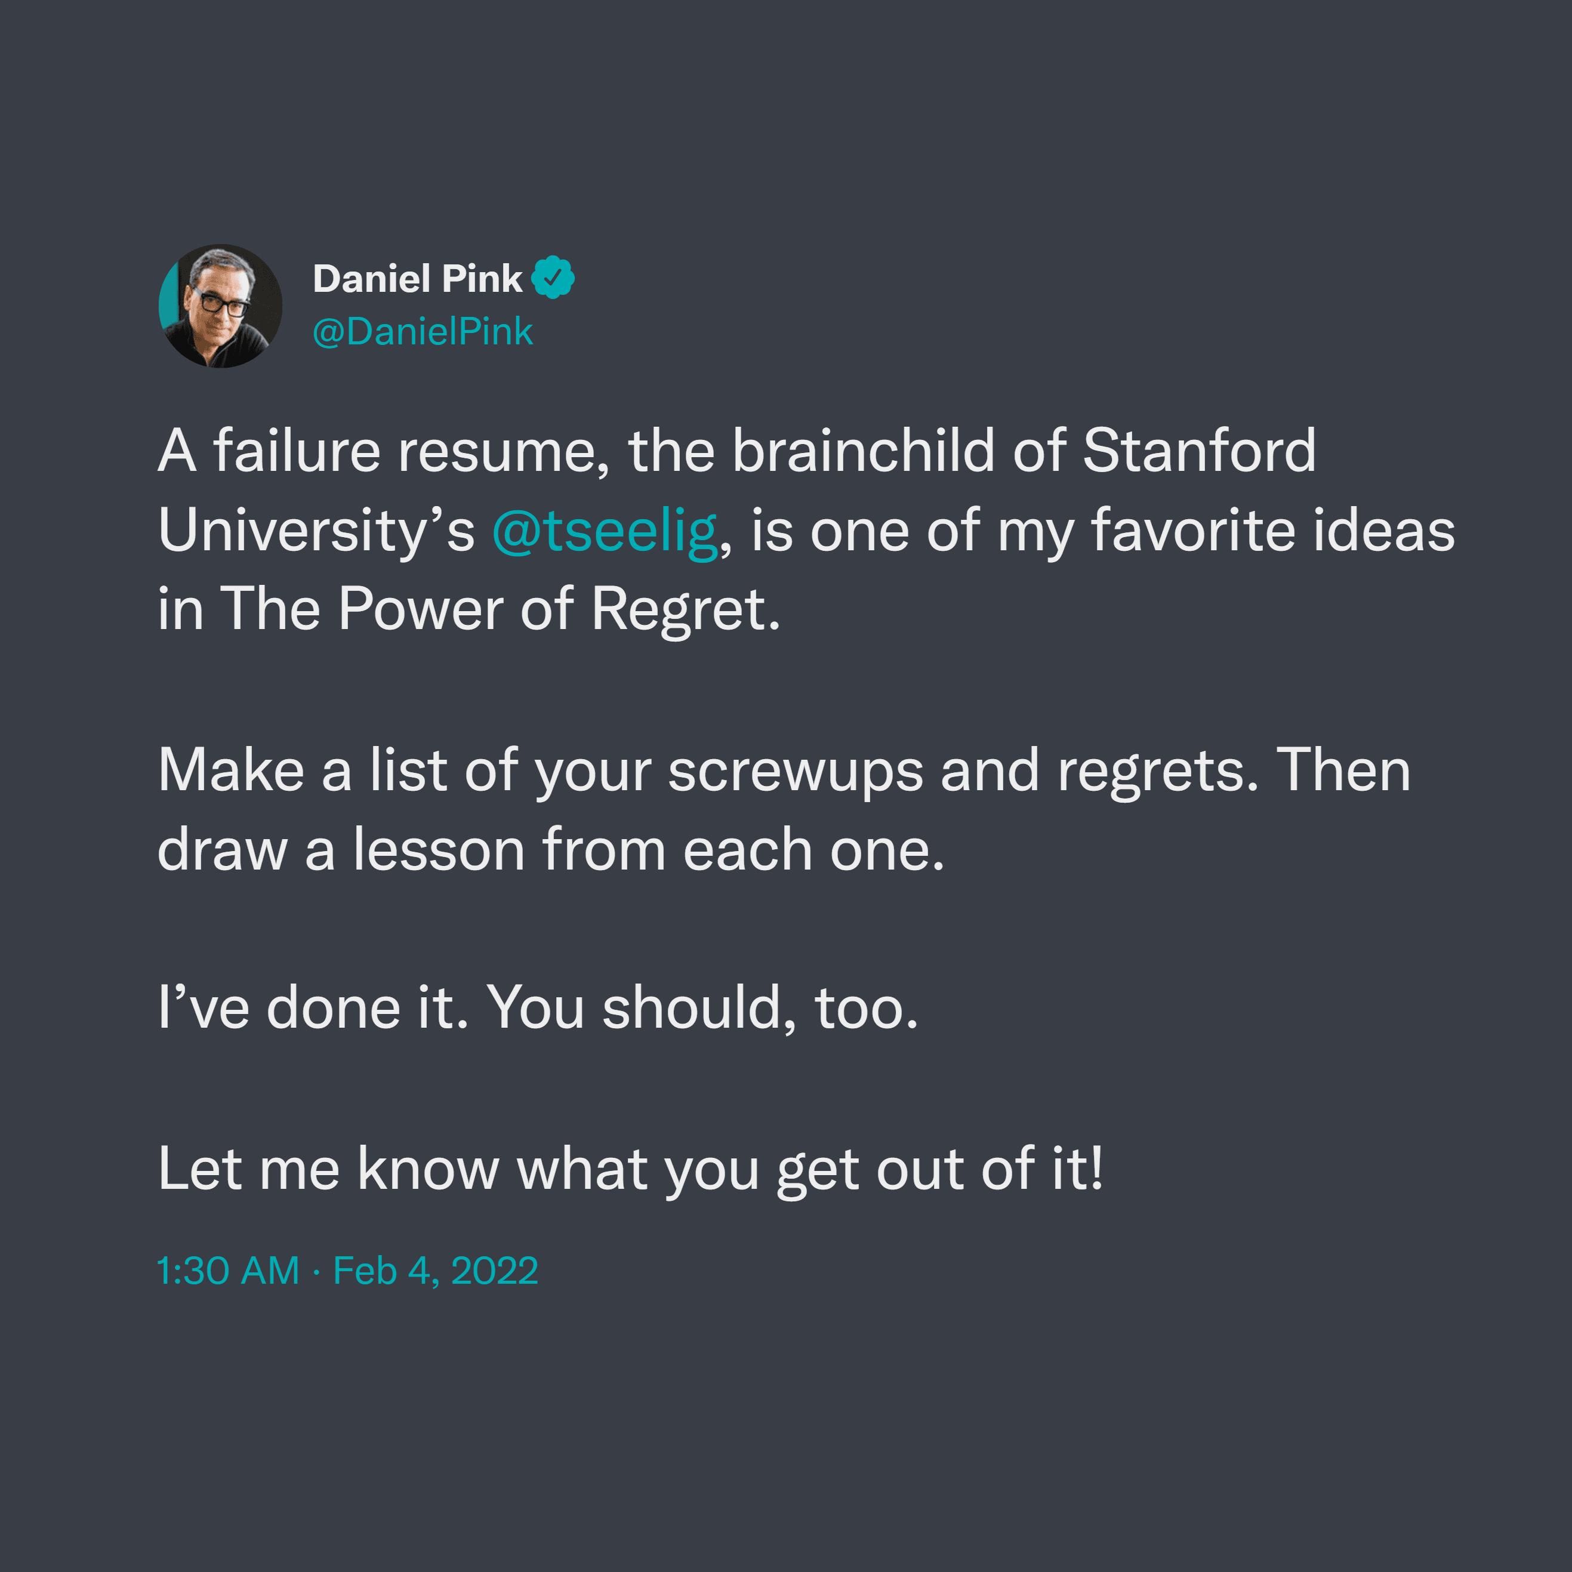Click the text 'You should, too.'
This screenshot has height=1572, width=1572.
[x=703, y=1007]
